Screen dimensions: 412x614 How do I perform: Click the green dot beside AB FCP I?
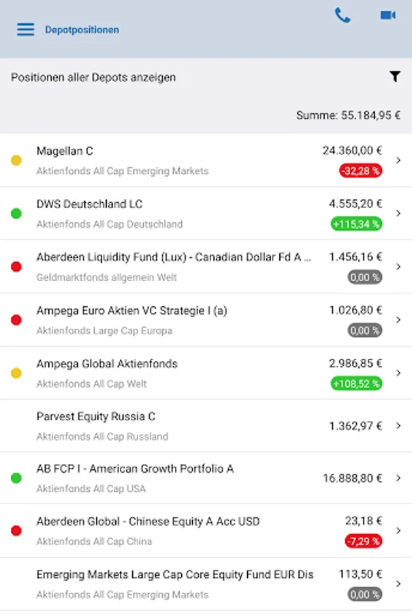[16, 478]
